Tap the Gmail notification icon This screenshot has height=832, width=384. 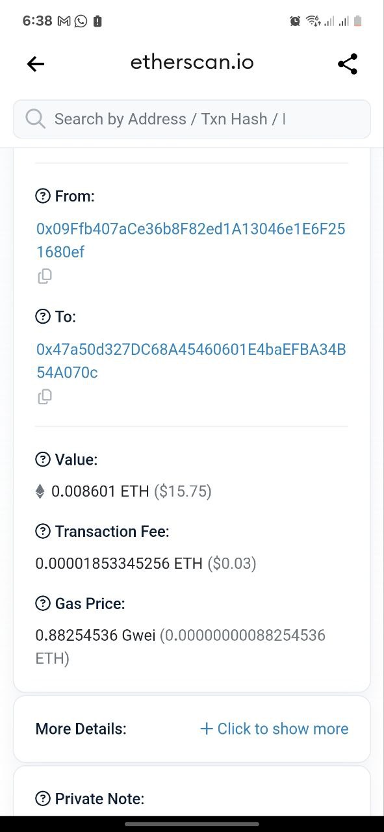pyautogui.click(x=64, y=21)
